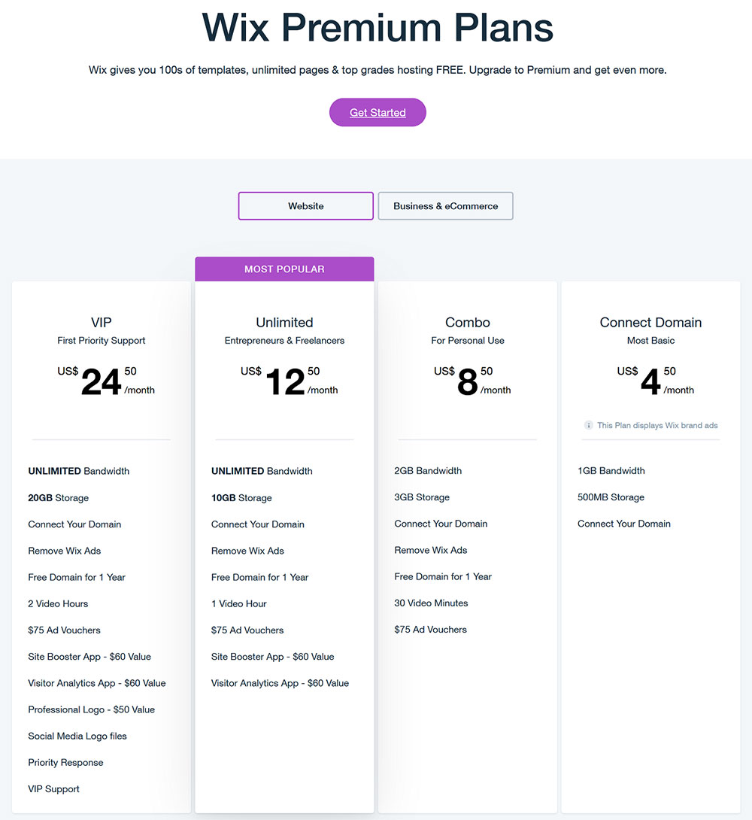Select the VIP plan title

click(102, 323)
